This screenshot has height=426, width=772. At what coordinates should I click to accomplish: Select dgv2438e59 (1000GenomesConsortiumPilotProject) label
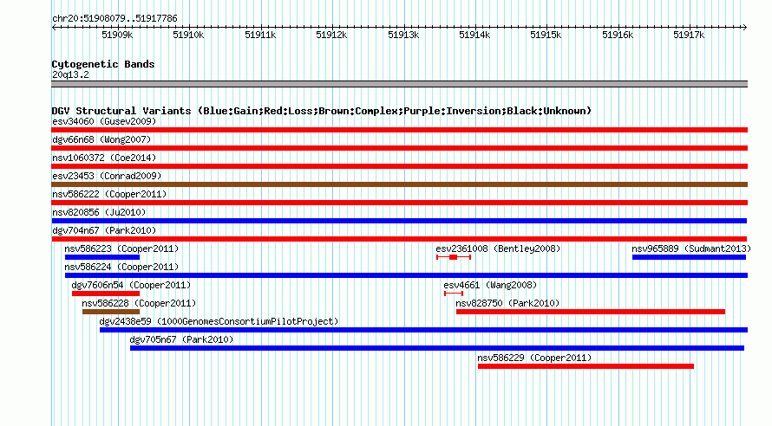(219, 321)
